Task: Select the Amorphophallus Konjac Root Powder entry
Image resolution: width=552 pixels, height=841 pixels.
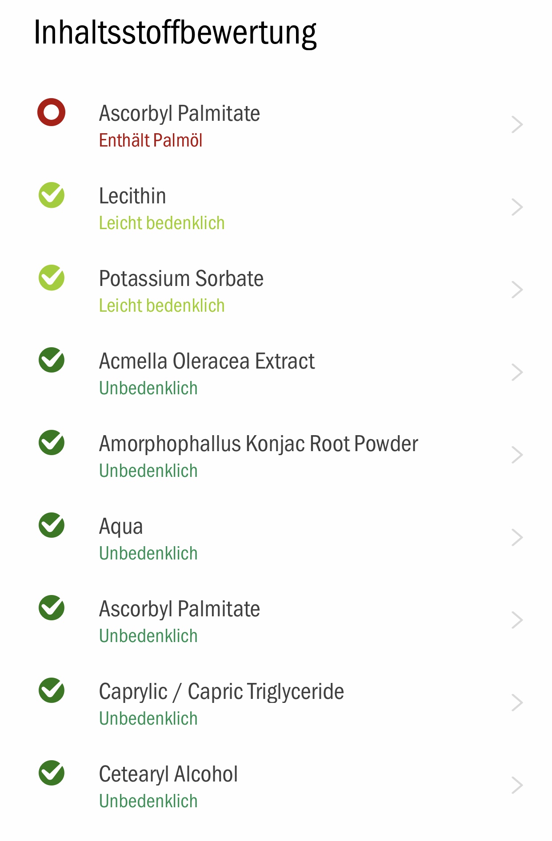Action: (x=276, y=456)
